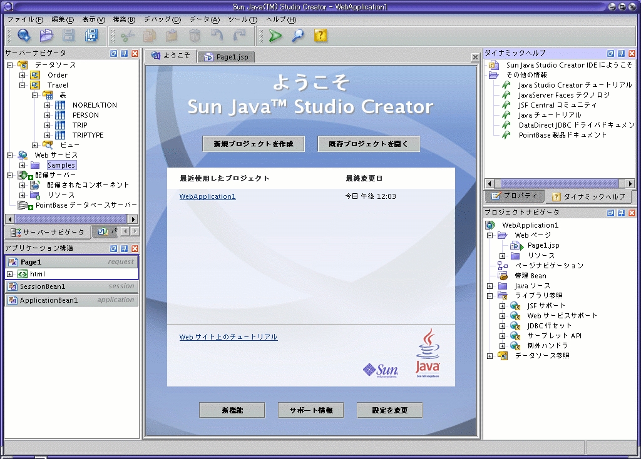This screenshot has width=641, height=459.
Task: Click the SessionBean1 icon in application outline
Action: [x=13, y=286]
